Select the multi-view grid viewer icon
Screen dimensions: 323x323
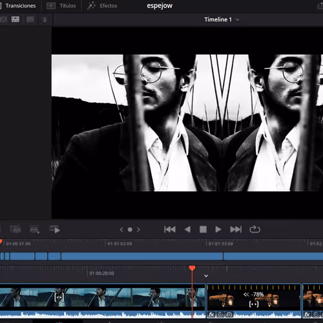pyautogui.click(x=30, y=19)
